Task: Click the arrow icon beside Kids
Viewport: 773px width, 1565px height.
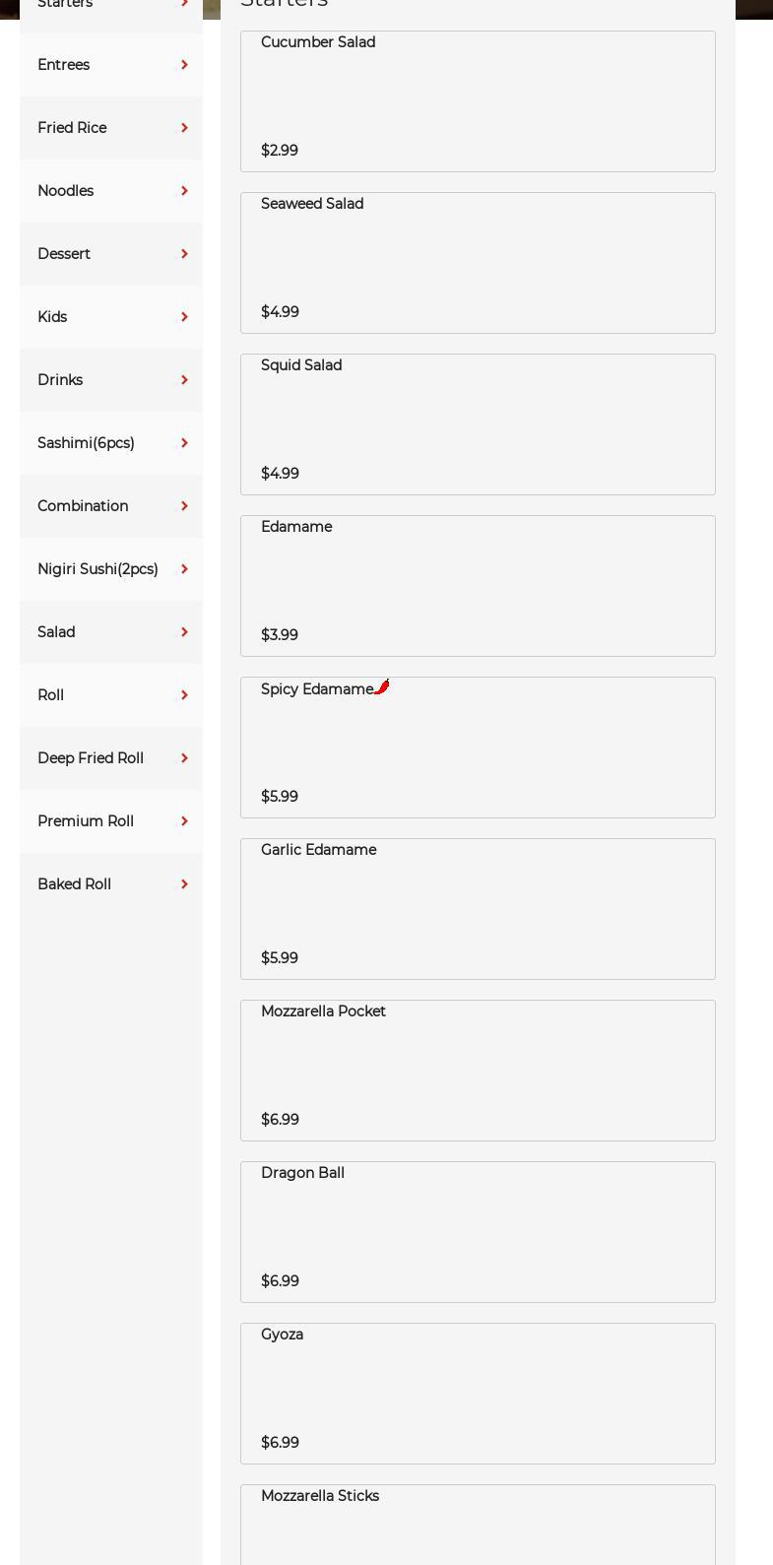Action: pyautogui.click(x=184, y=317)
